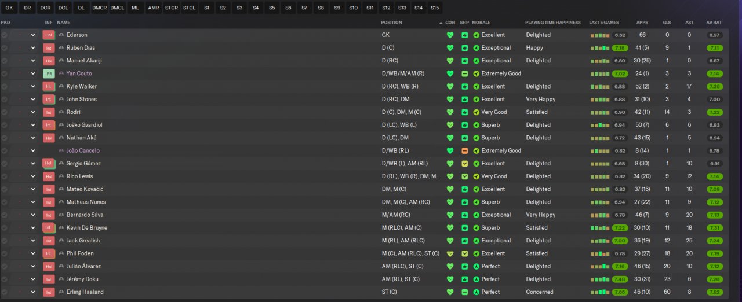Image resolution: width=742 pixels, height=302 pixels.
Task: Select the DCR position tab
Action: click(45, 8)
